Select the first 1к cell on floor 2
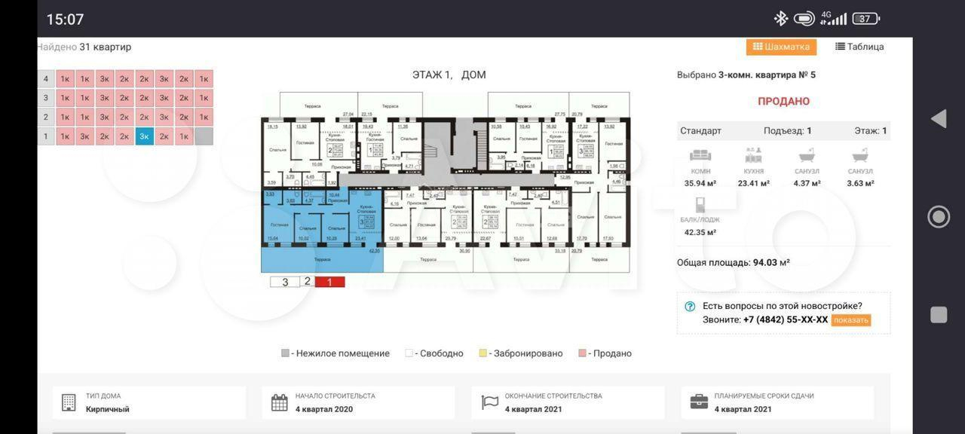The height and width of the screenshot is (434, 965). pos(65,118)
